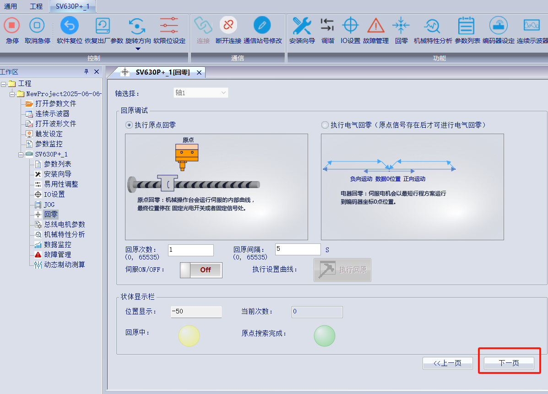This screenshot has width=548, height=394.
Task: Open the 机械特性分析 toolbar tool
Action: 433,26
